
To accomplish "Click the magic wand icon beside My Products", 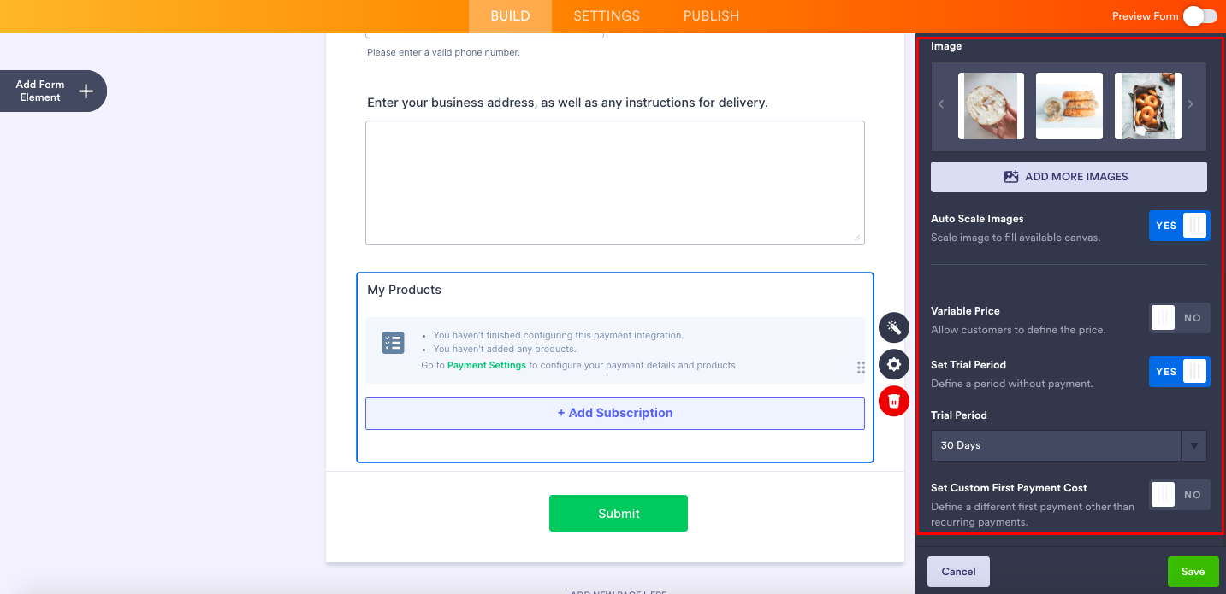I will [894, 328].
